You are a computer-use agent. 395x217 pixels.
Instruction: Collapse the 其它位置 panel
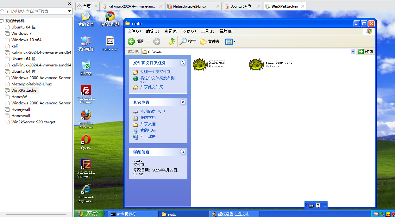click(183, 102)
